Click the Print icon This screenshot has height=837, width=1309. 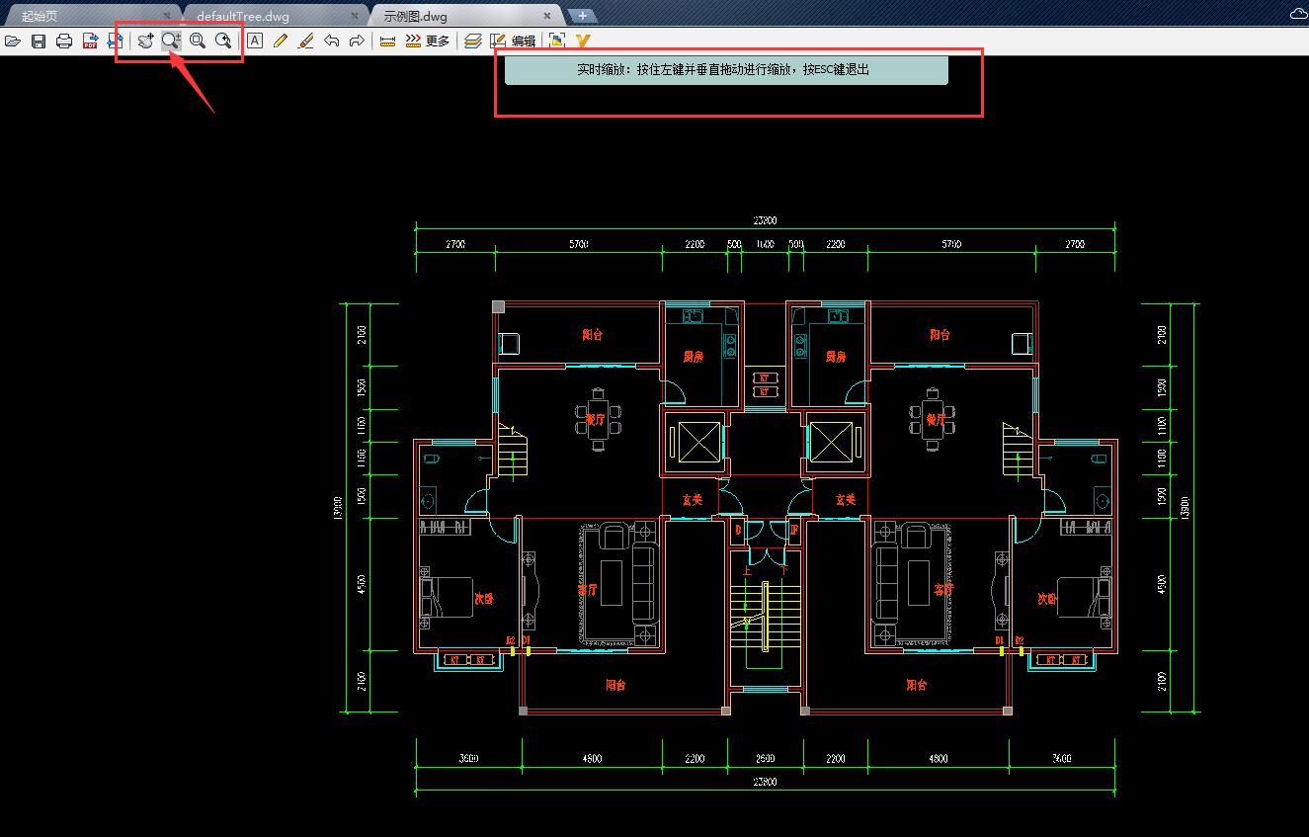coord(64,42)
